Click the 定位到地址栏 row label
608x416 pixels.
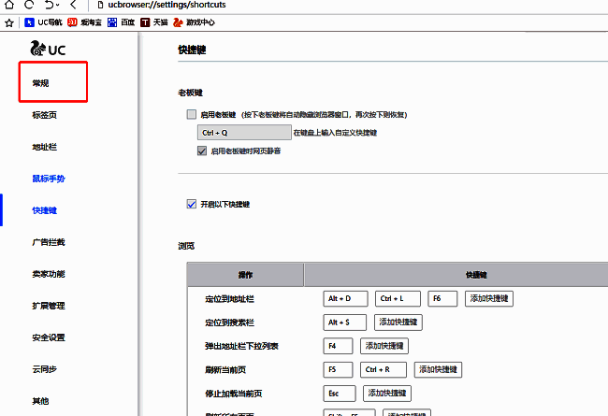(229, 299)
